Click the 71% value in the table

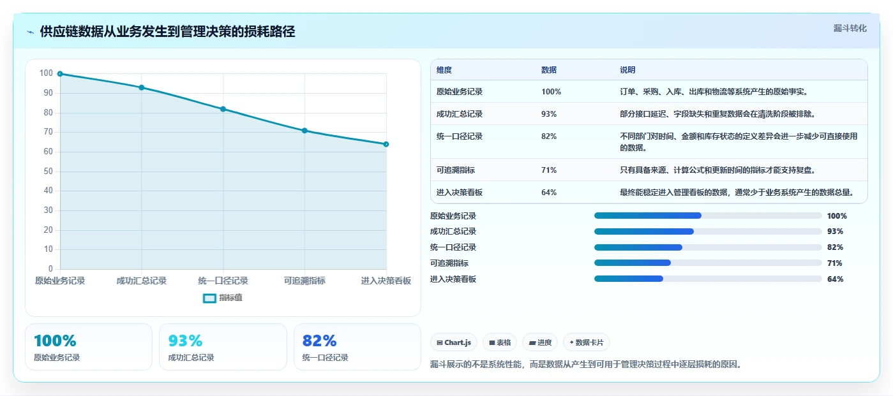[549, 170]
